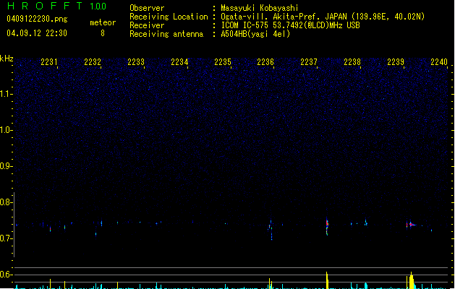This screenshot has width=455, height=289.
Task: Click the 0.7 kHz frequency label
Action: [x=6, y=238]
